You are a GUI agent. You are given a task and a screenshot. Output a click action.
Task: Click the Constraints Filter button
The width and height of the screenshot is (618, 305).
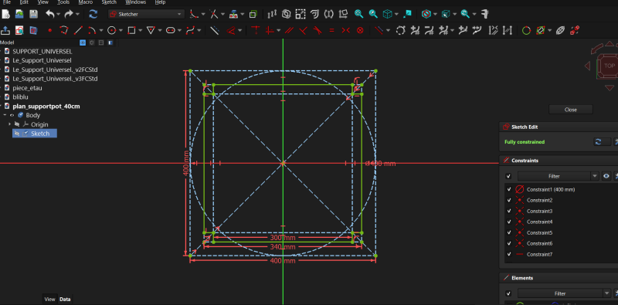point(554,176)
